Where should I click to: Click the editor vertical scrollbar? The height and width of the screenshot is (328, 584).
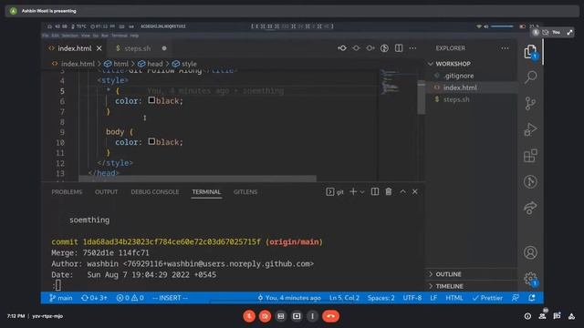(x=421, y=97)
